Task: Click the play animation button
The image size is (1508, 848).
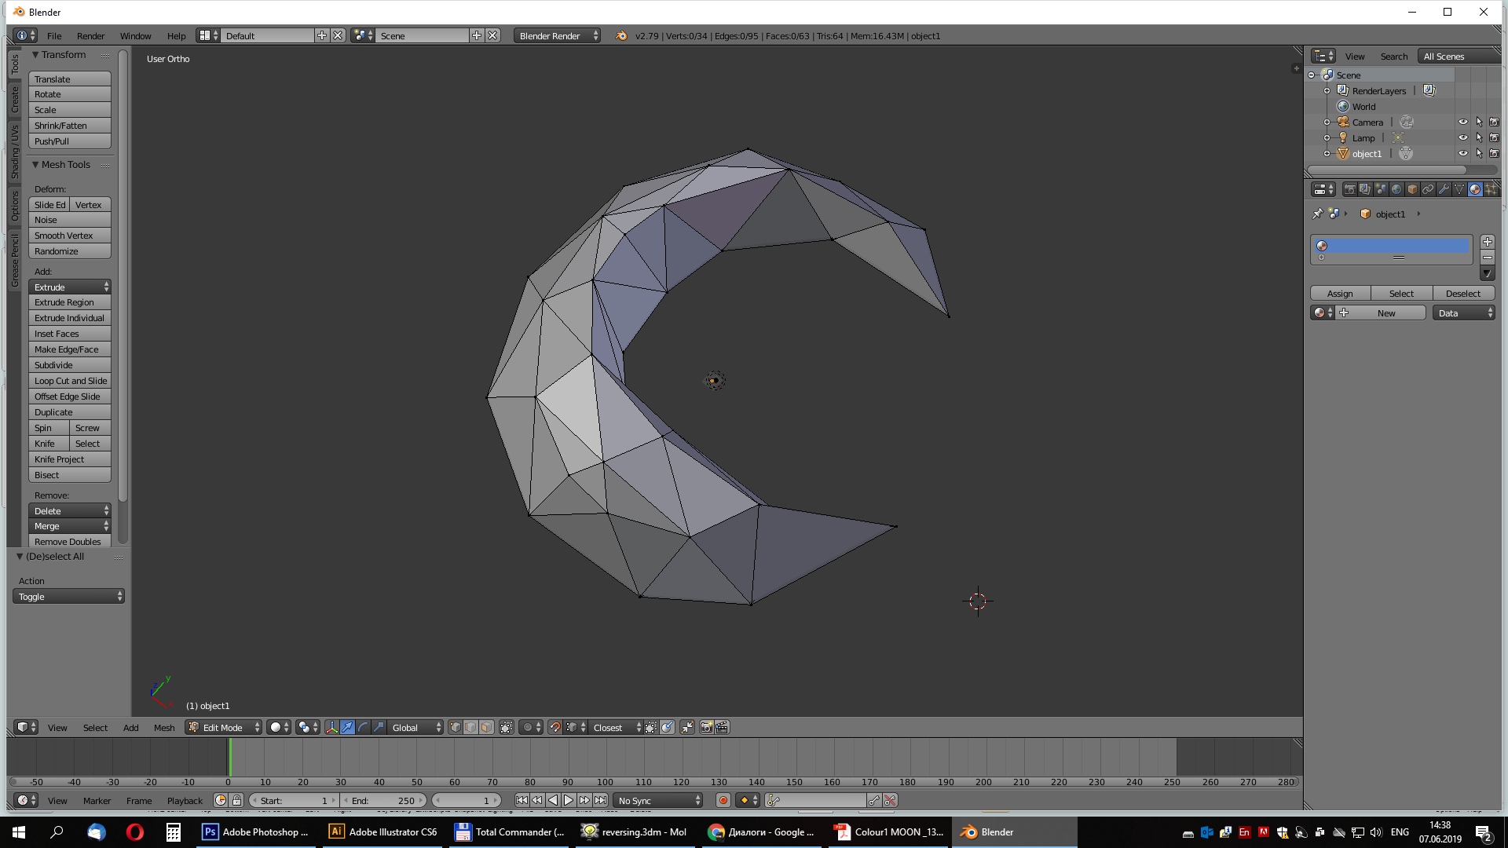Action: [569, 800]
